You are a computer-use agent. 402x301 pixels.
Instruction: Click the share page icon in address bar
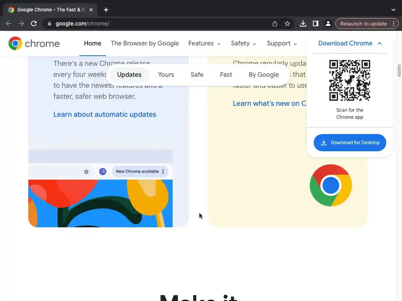coord(274,24)
